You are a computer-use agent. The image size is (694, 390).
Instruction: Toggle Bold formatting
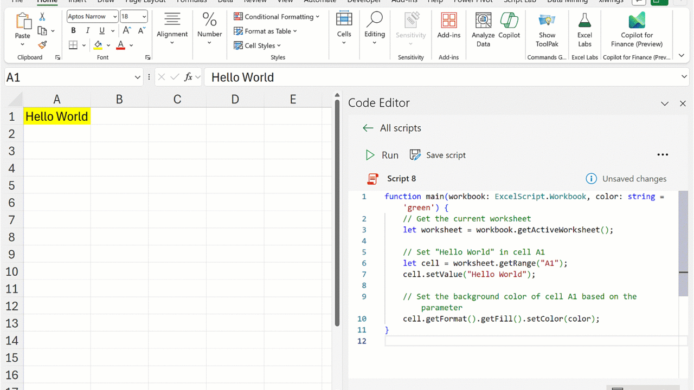[73, 31]
